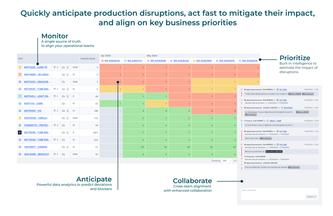Click the fork '2' icon on BAT7653C row
Screen dimensions: 333x216
(56, 89)
